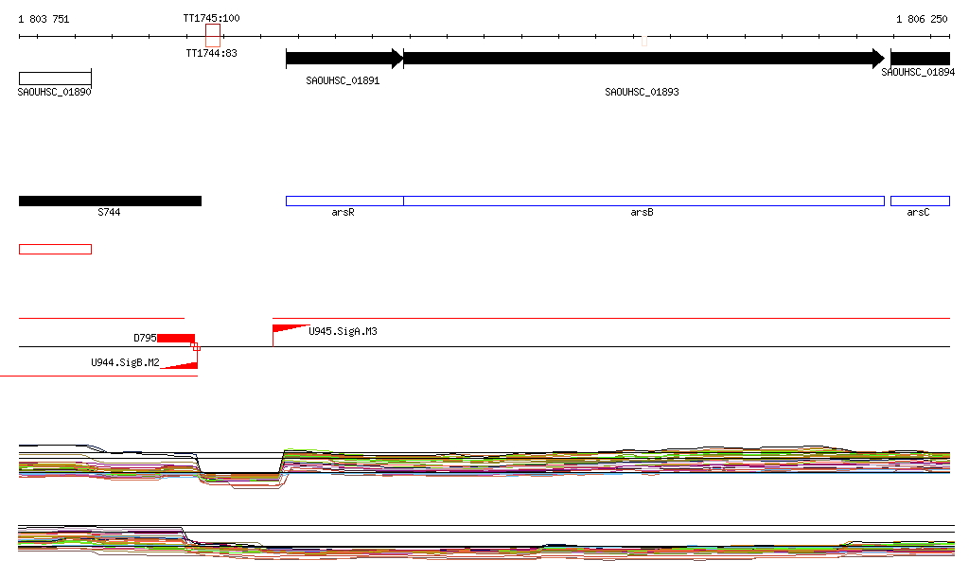Click the small red square beside D795
969x578 pixels.
tap(196, 347)
